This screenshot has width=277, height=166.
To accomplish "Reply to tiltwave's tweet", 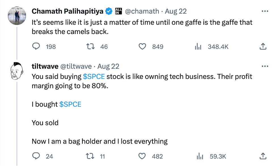I will [x=36, y=156].
